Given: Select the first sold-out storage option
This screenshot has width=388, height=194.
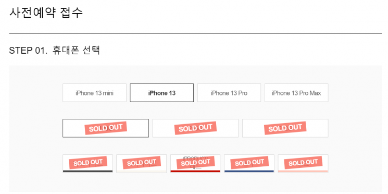Looking at the screenshot, I should [x=106, y=128].
